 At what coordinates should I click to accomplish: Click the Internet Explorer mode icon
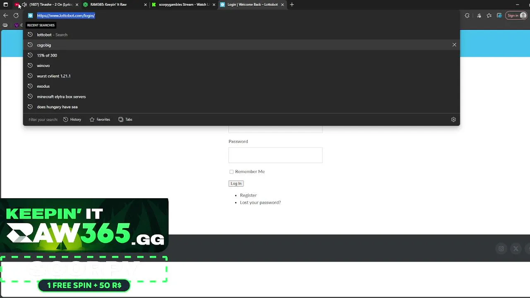coord(499,16)
